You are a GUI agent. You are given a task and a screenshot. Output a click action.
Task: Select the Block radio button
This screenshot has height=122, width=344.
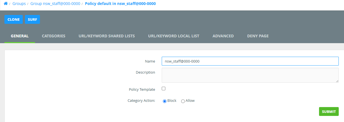tap(165, 101)
